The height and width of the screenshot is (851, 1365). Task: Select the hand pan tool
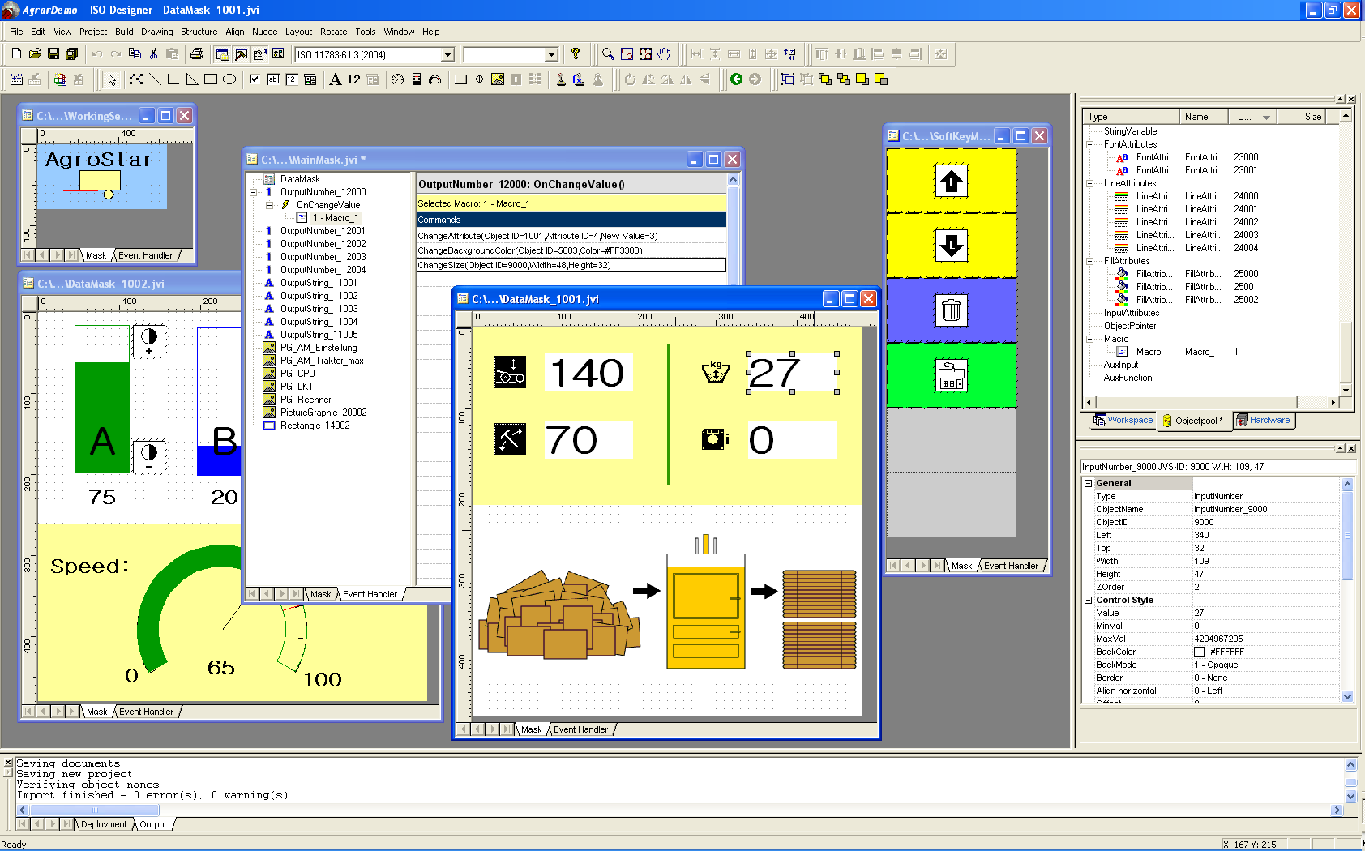pos(665,54)
